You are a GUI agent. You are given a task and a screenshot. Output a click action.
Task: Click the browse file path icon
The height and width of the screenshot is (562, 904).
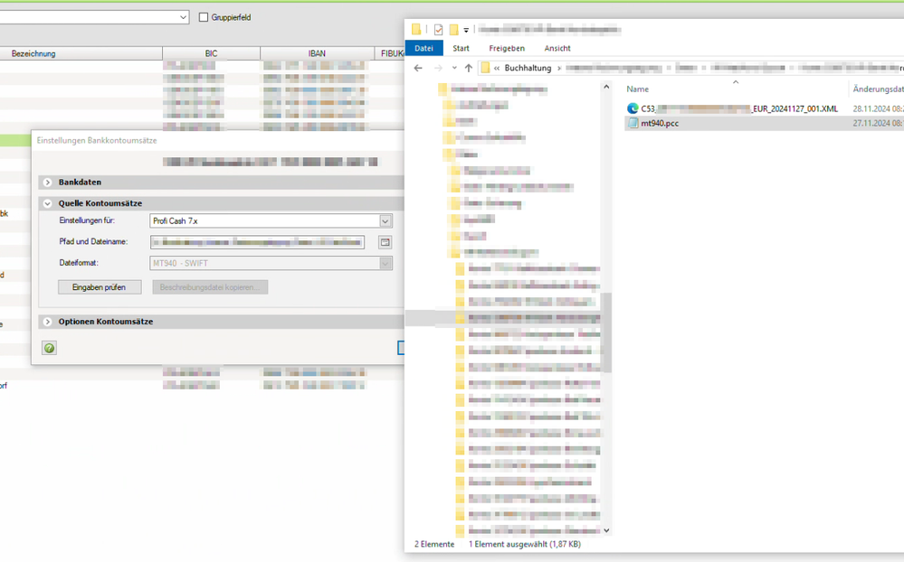385,242
